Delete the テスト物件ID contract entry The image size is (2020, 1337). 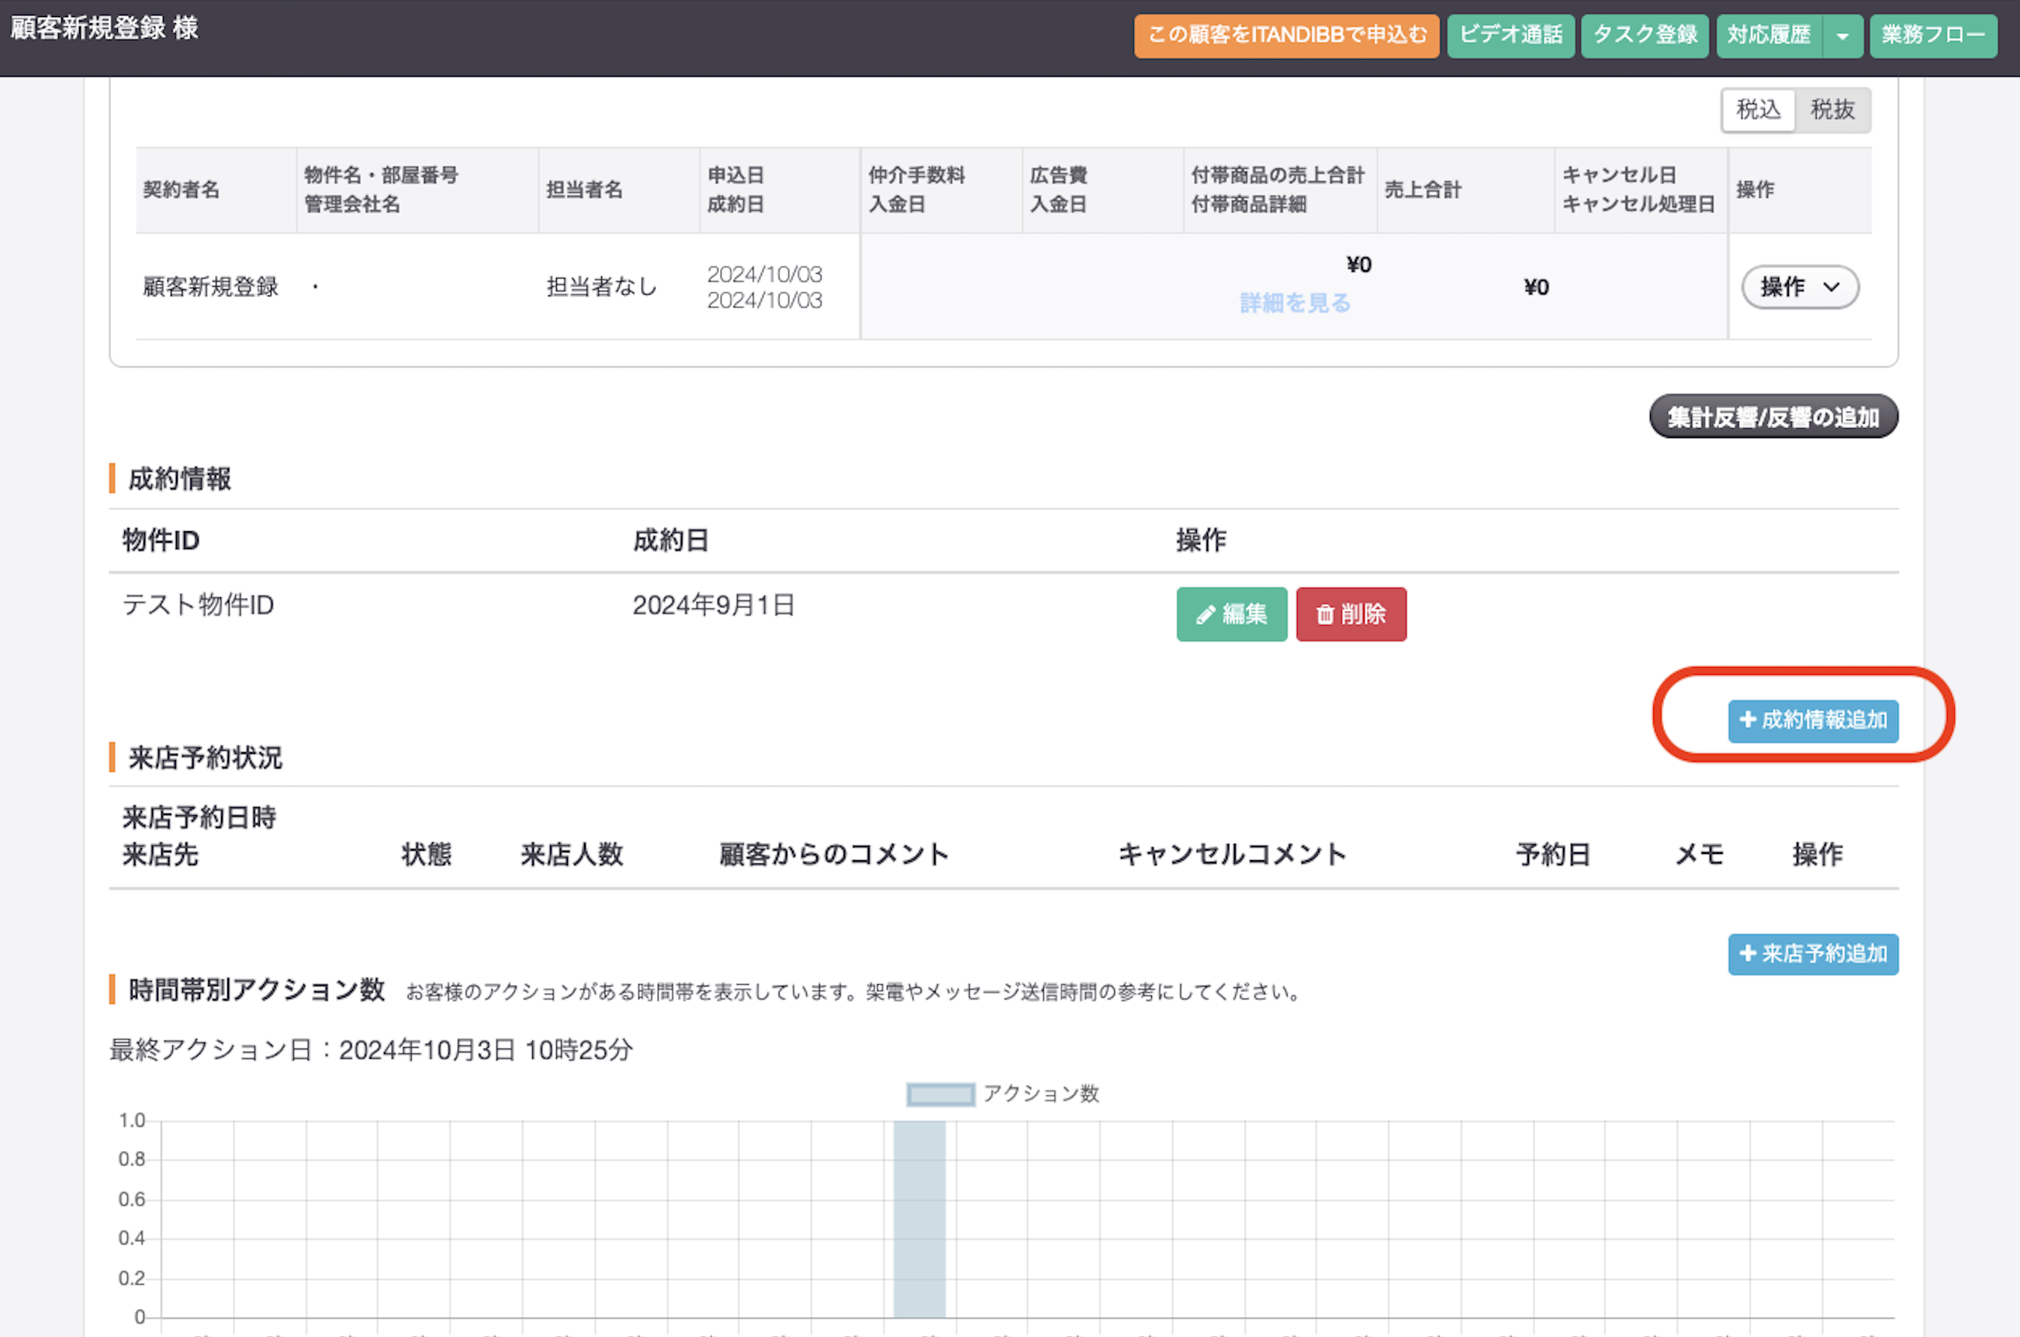tap(1351, 614)
